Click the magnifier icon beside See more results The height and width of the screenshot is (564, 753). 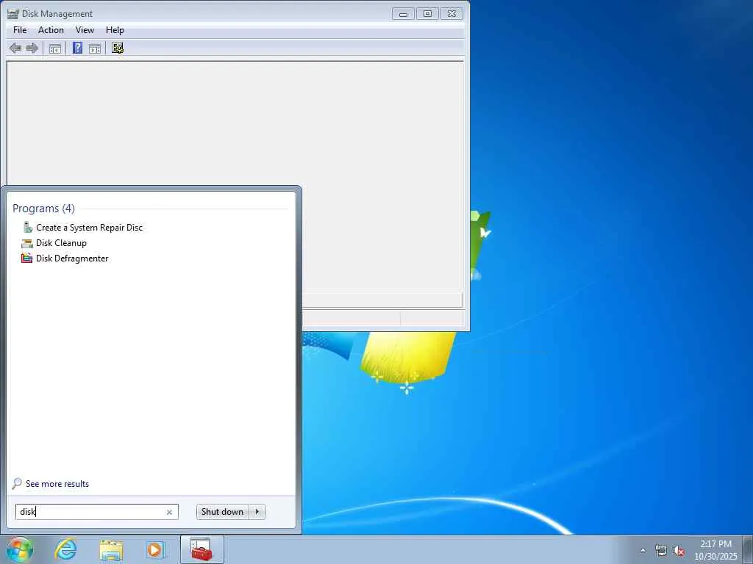pos(17,483)
